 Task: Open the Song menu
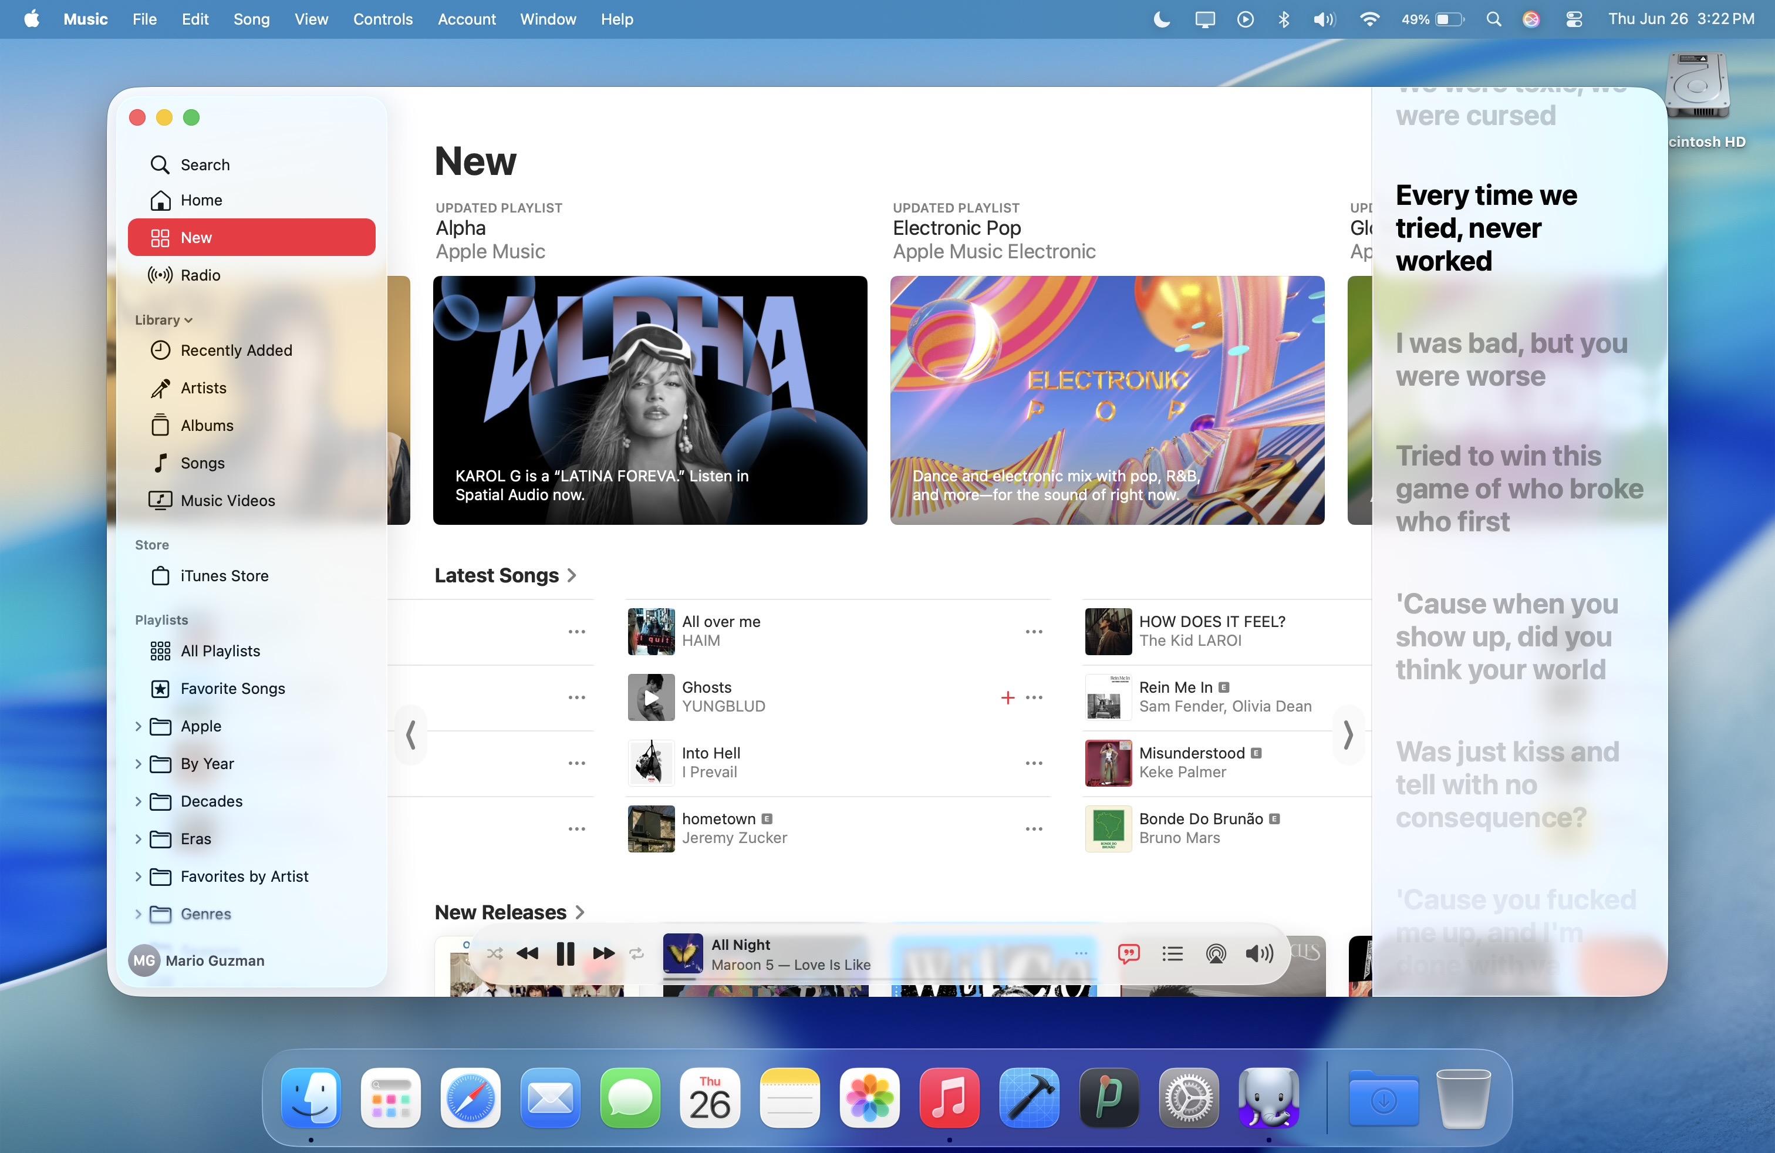click(251, 19)
